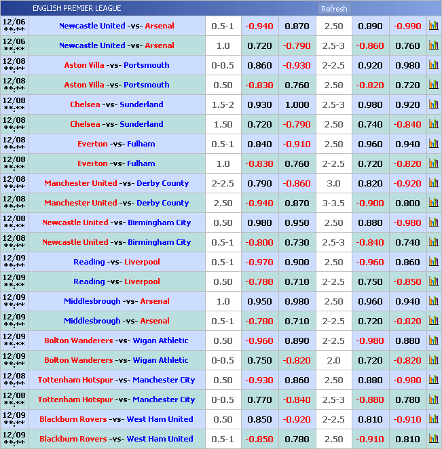Open chart icon for Reading vs Liverpool 0.5-1 row
The width and height of the screenshot is (442, 449).
pyautogui.click(x=433, y=262)
